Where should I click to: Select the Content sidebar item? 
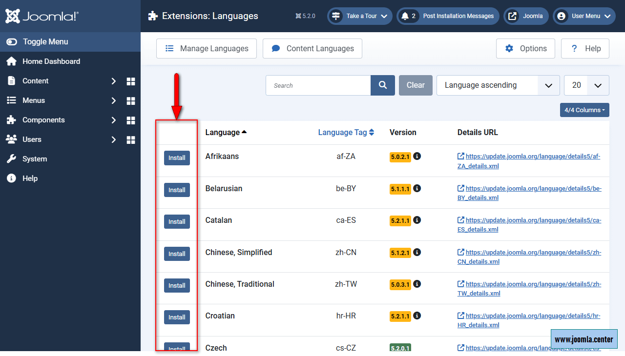click(35, 81)
